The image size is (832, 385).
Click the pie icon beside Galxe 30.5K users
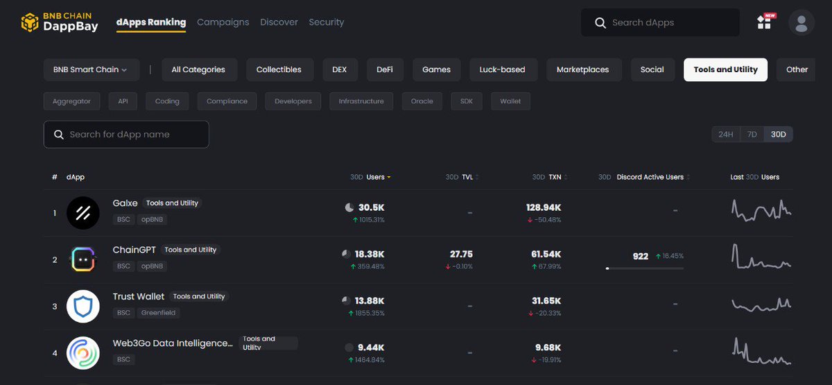pos(349,207)
